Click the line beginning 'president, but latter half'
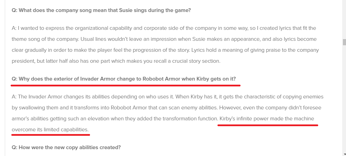 point(116,61)
